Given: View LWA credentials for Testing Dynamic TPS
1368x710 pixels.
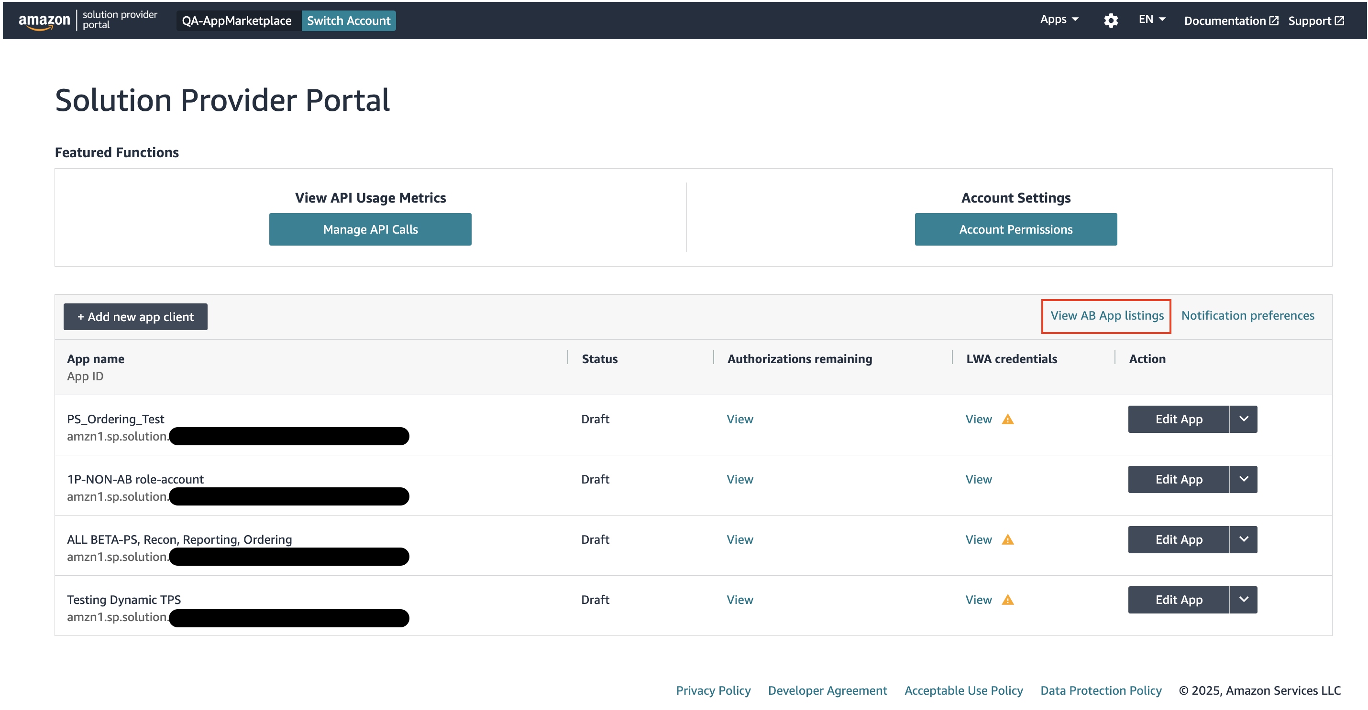Looking at the screenshot, I should click(978, 600).
